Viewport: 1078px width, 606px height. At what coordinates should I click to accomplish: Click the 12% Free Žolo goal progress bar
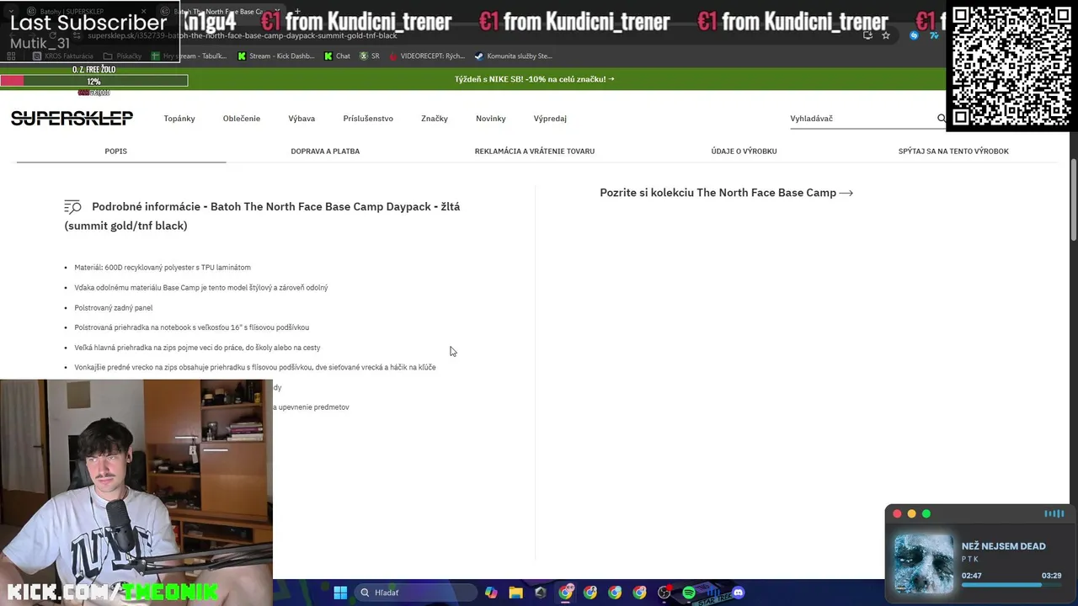point(93,81)
